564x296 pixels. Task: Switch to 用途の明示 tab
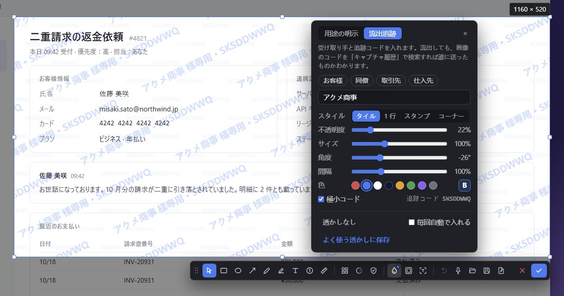coord(341,33)
